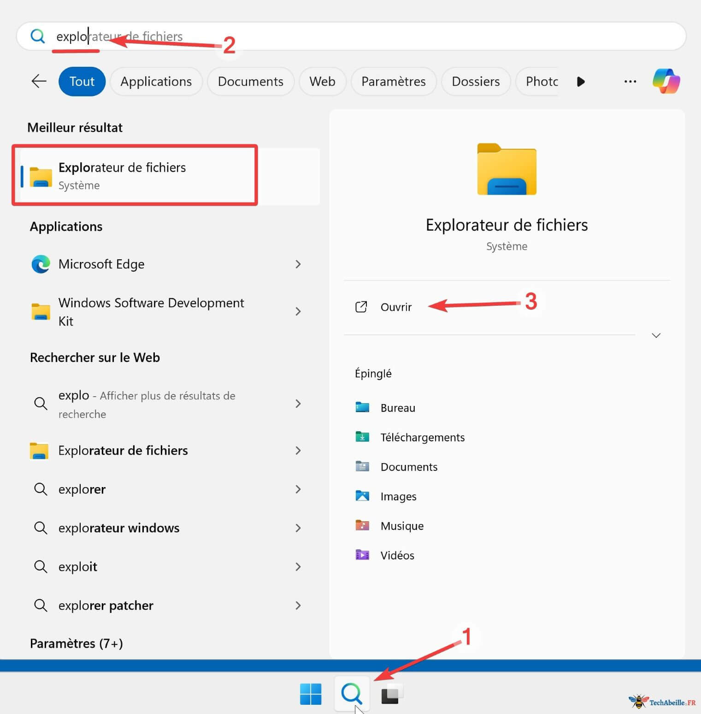Viewport: 701px width, 714px height.
Task: Switch to the Paramètres filter tab
Action: 393,81
